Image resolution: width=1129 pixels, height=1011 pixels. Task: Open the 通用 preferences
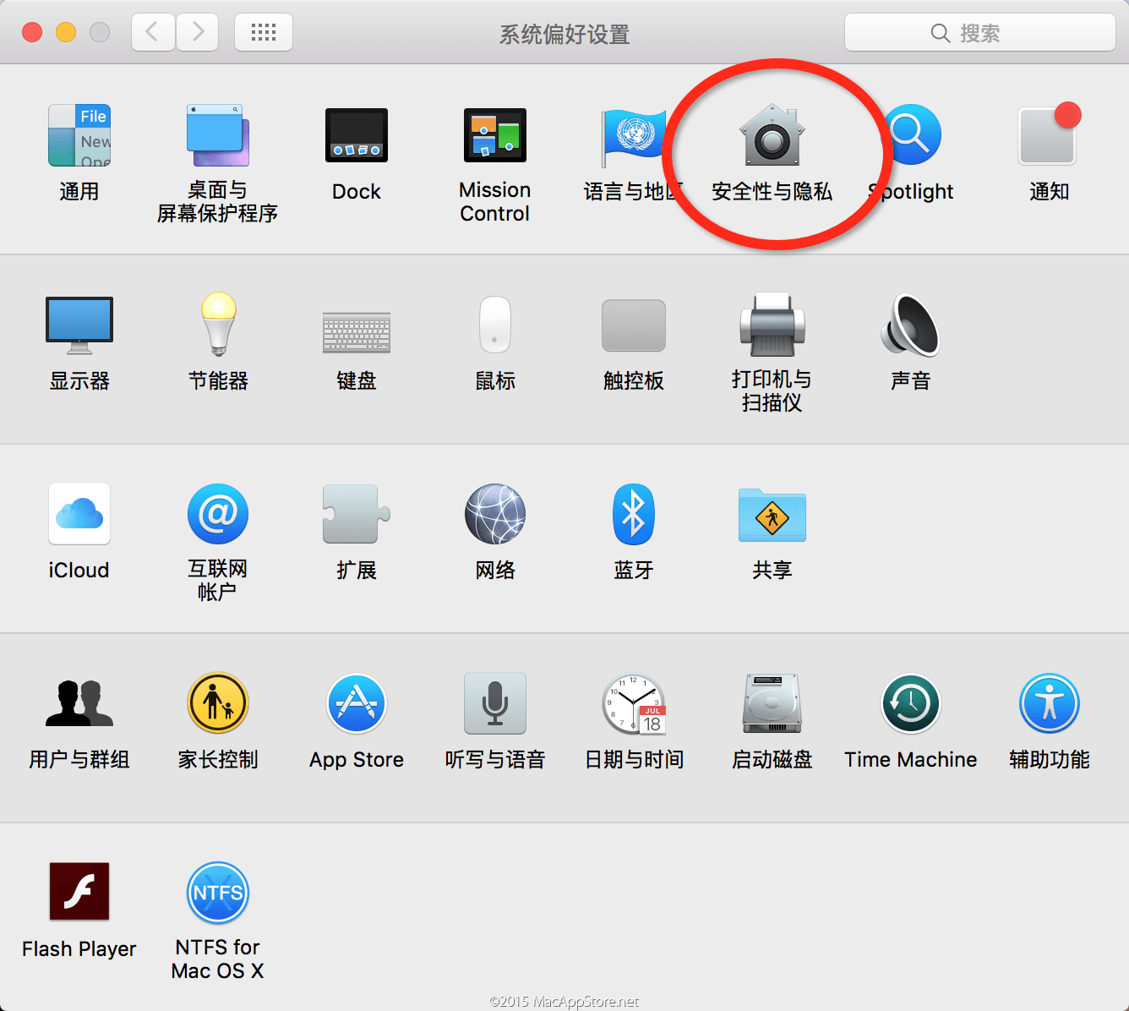[79, 135]
